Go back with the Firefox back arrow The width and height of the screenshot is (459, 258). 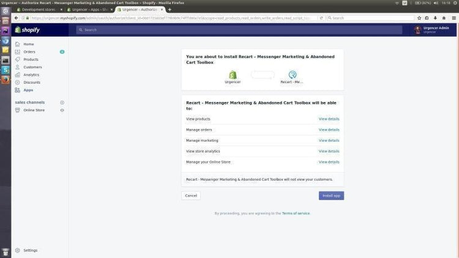tap(17, 18)
